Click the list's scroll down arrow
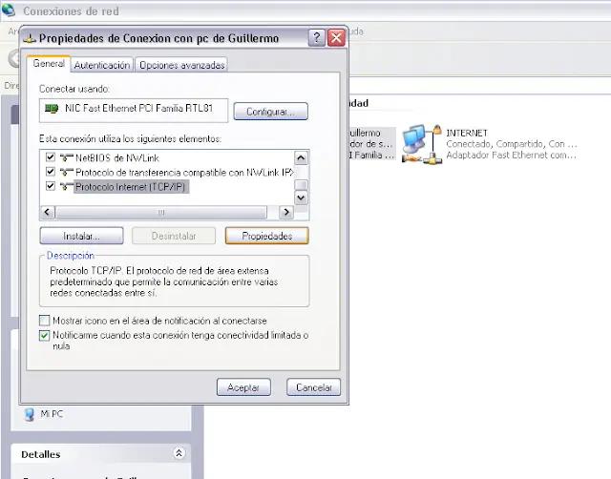 (301, 198)
